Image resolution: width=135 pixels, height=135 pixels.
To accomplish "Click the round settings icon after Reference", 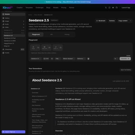I will pyautogui.click(x=88, y=59).
